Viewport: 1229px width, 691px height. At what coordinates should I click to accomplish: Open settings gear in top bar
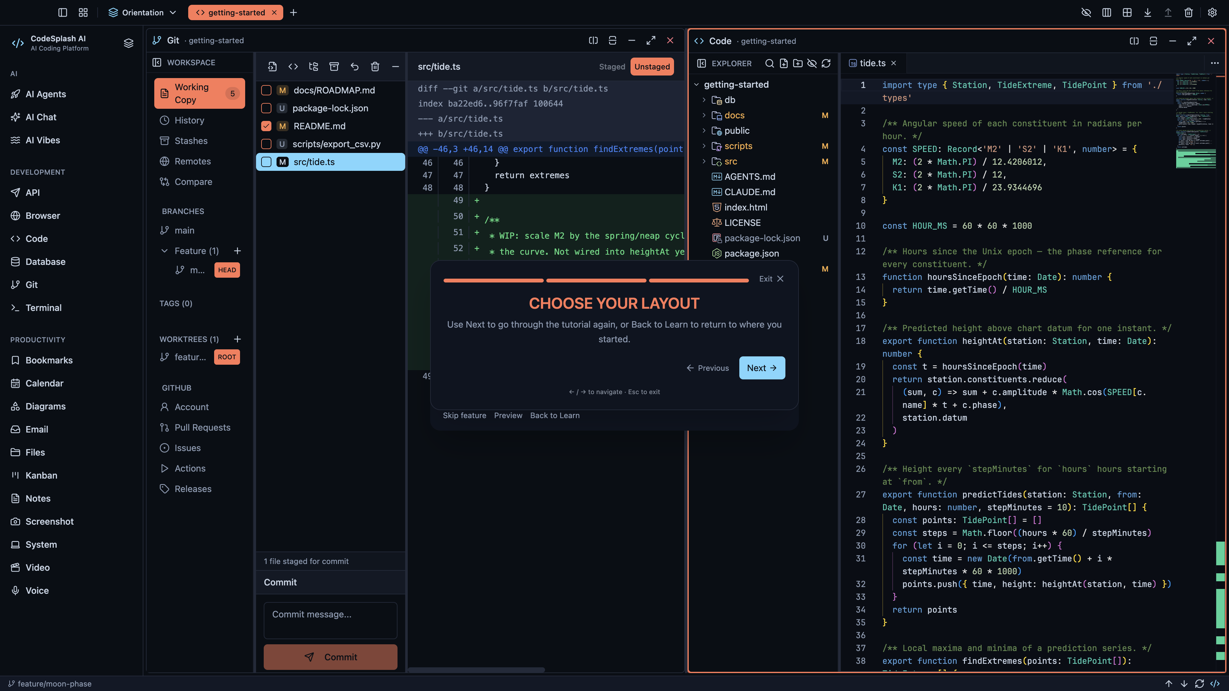(1212, 12)
